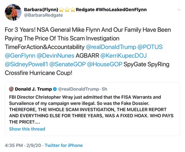
Task: Click the 4:35 PM timestamp
Action: point(14,145)
